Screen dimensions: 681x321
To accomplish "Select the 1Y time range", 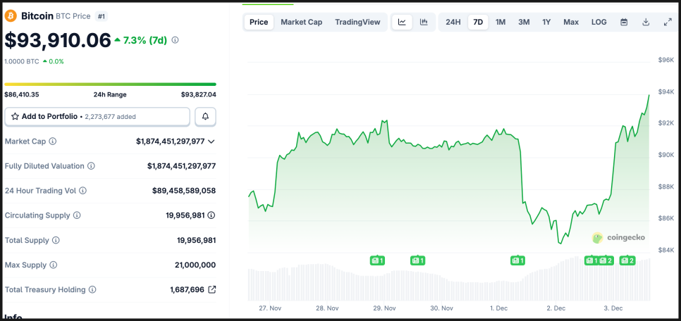I will pos(546,22).
